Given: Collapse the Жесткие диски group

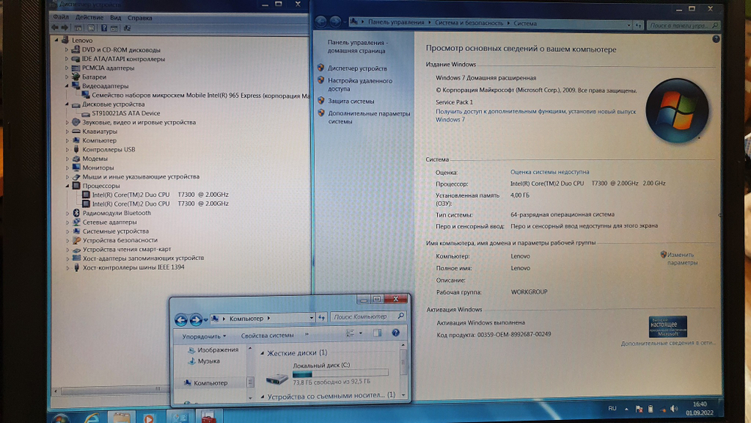Looking at the screenshot, I should (x=262, y=353).
